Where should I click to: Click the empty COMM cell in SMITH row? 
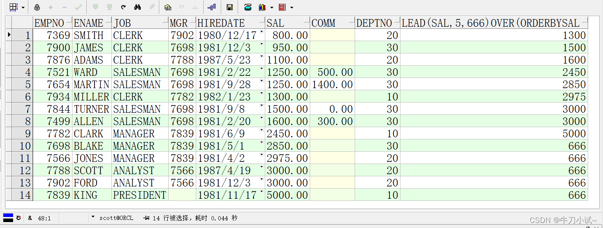point(332,35)
